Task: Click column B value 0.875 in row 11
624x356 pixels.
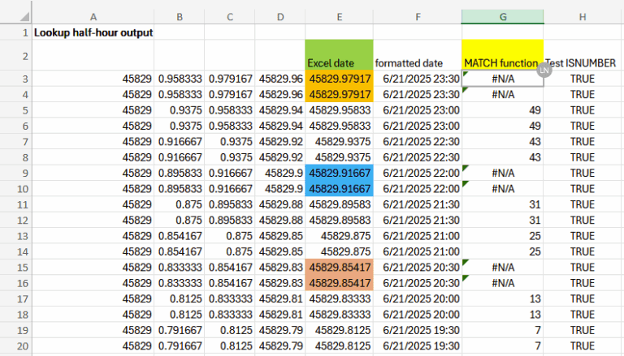Action: point(180,204)
